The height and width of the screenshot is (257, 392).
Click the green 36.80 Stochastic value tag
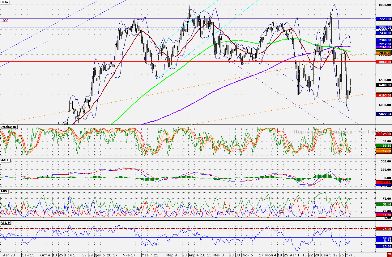[x=383, y=145]
